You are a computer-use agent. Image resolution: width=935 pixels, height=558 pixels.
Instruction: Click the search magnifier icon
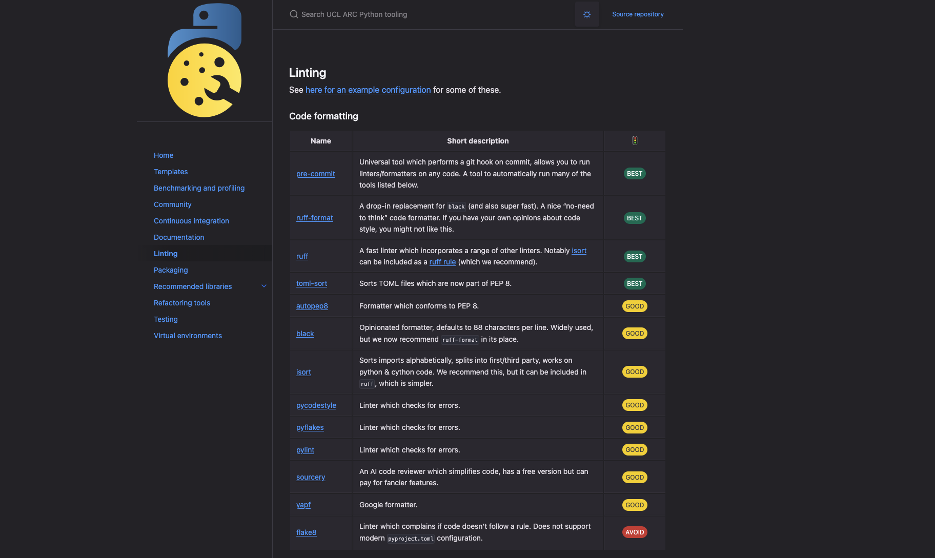click(294, 14)
